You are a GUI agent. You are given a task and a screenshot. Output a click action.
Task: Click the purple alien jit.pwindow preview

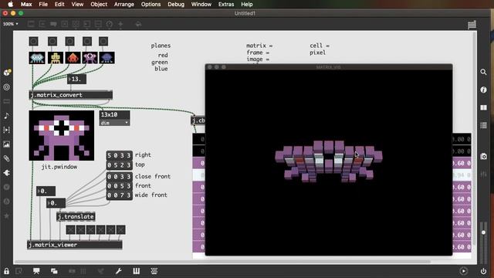point(62,136)
